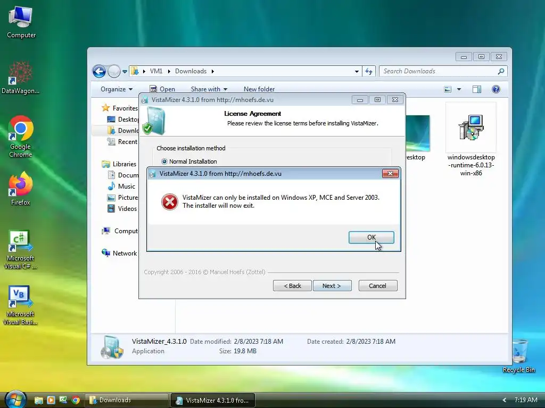The width and height of the screenshot is (545, 408).
Task: Open the DataWagon desktop shortcut
Action: [21, 78]
